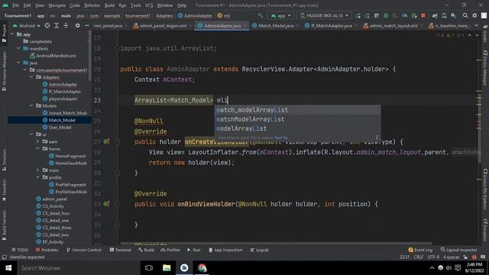Fold the onBindViewHolder method at line 33
The image size is (489, 275).
click(x=118, y=204)
